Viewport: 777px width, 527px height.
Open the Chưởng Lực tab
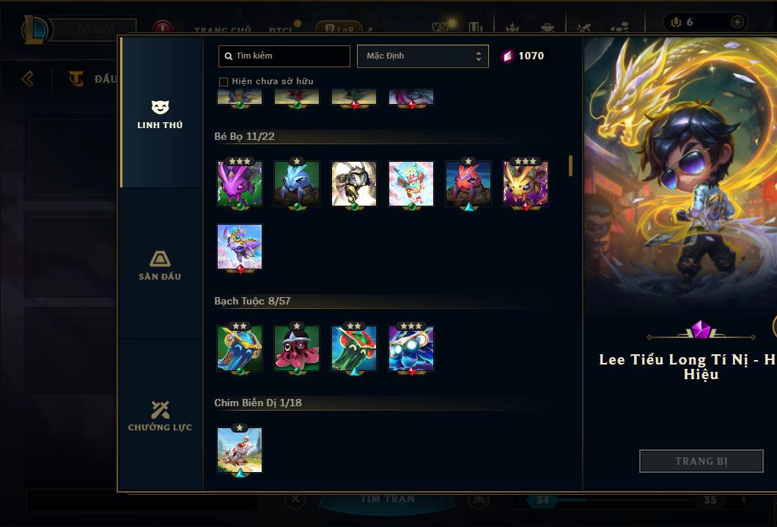[160, 416]
